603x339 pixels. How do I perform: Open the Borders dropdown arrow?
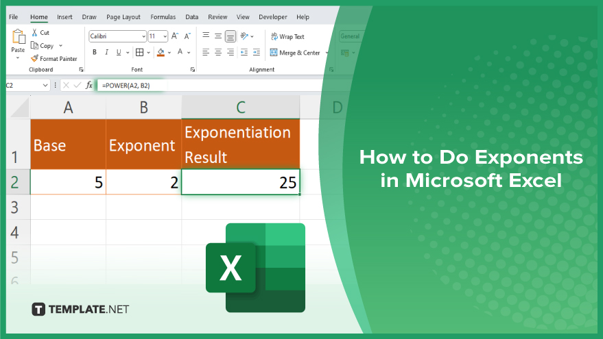[148, 53]
